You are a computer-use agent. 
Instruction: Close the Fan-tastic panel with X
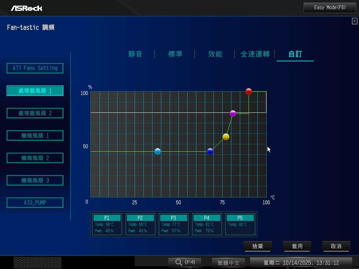tap(354, 21)
